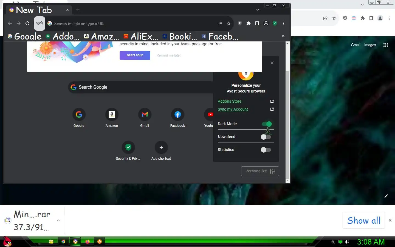Turn off the Dark Mode toggle
Screen dimensions: 395x247
click(267, 124)
